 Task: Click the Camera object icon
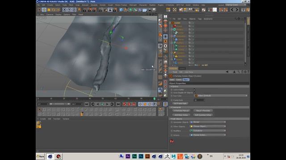tap(149, 10)
